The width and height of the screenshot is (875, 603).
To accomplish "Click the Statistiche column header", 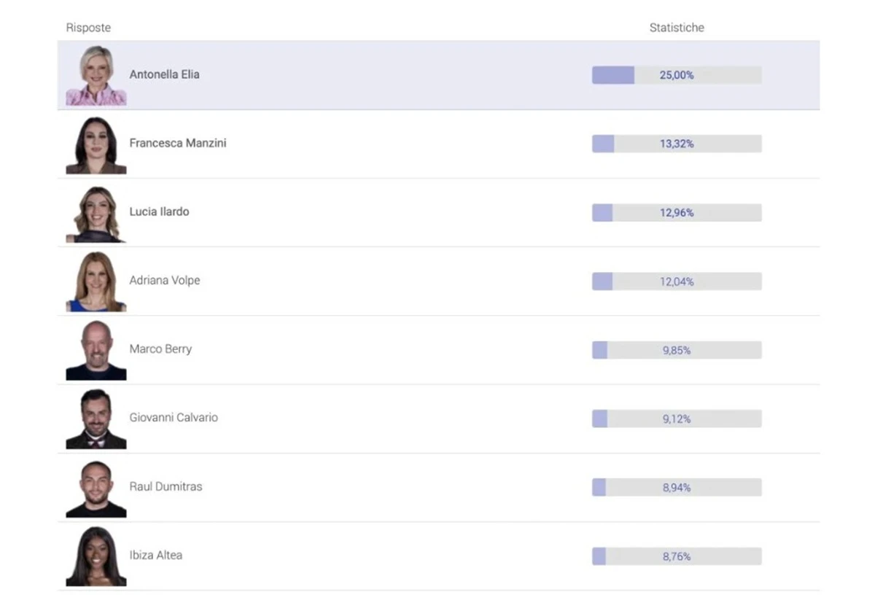I will 677,28.
